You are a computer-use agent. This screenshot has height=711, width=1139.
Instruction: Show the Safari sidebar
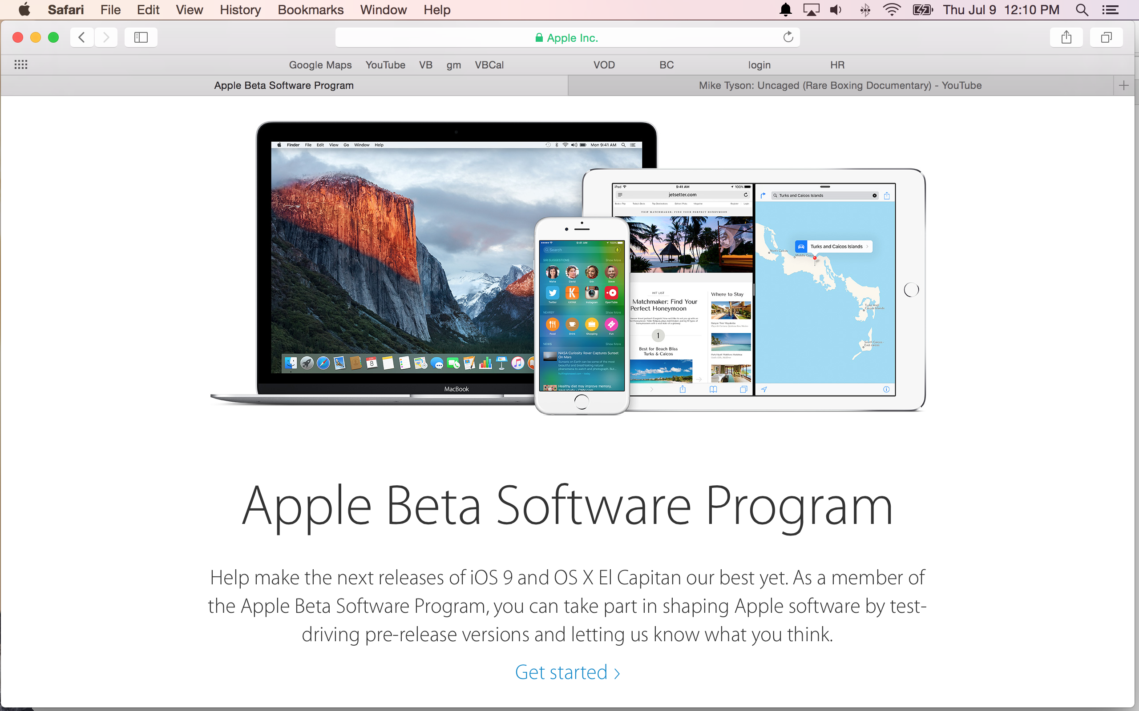coord(141,37)
